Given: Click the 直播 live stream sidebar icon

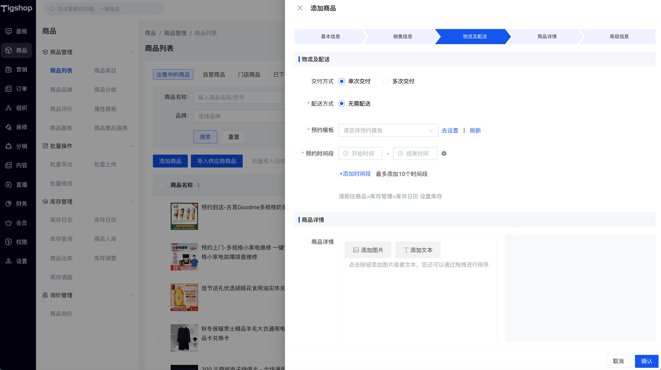Looking at the screenshot, I should 9,184.
